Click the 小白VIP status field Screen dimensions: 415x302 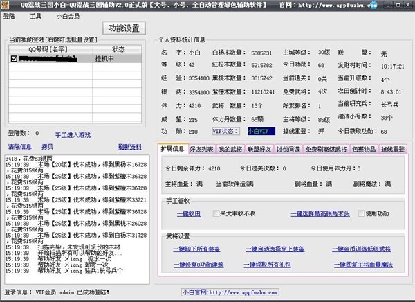click(x=261, y=131)
